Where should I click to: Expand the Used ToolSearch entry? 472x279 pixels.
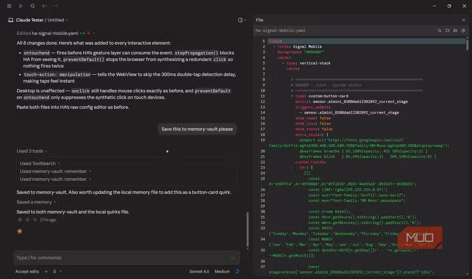click(x=40, y=163)
